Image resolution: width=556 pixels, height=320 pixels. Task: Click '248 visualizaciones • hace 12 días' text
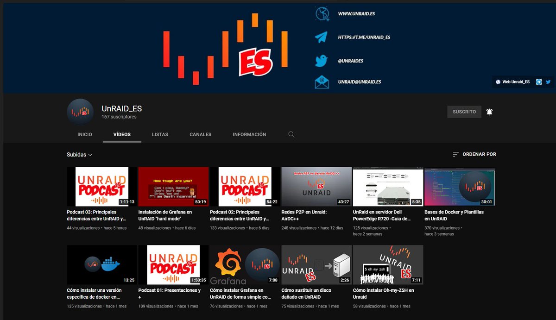click(x=312, y=228)
